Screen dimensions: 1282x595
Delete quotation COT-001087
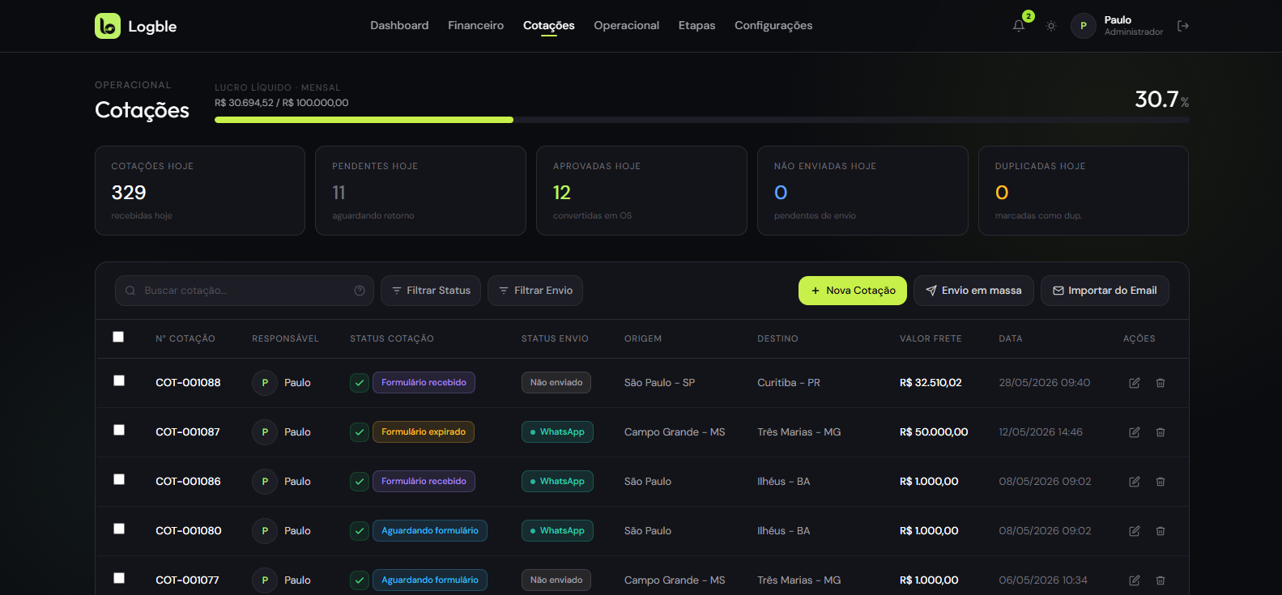[x=1161, y=432]
